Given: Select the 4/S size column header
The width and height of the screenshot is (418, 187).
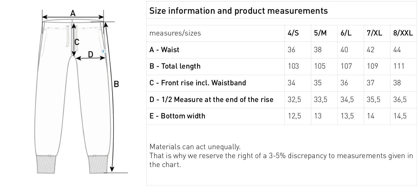Looking at the screenshot, I should [x=293, y=33].
